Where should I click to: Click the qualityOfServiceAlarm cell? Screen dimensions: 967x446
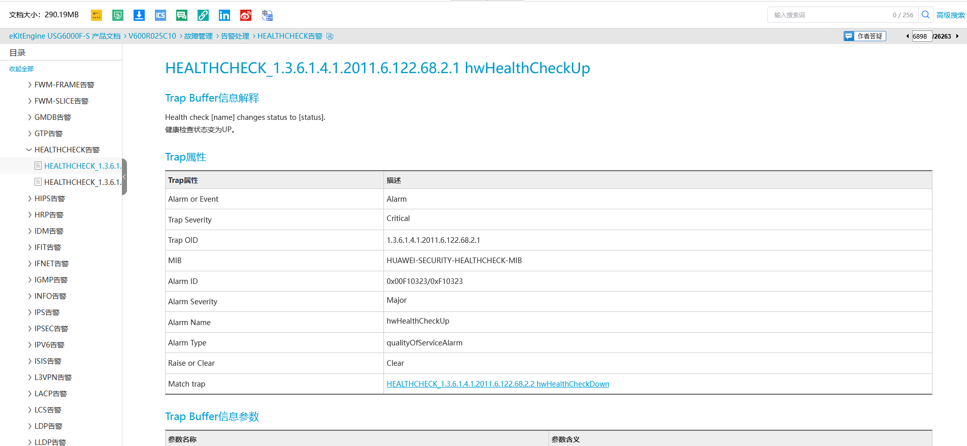[425, 343]
